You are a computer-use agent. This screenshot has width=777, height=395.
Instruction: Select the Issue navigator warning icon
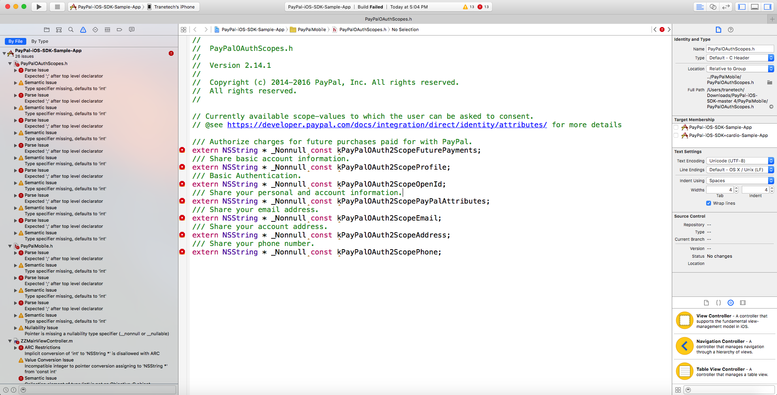coord(83,29)
